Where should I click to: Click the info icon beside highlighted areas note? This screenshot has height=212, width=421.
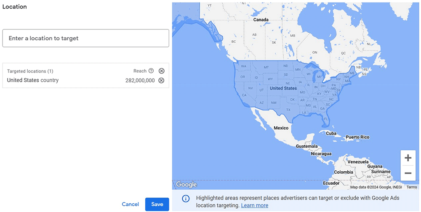coord(186,199)
